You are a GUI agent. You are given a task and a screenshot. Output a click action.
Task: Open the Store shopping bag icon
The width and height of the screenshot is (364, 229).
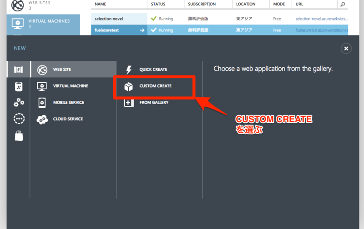pos(19,135)
